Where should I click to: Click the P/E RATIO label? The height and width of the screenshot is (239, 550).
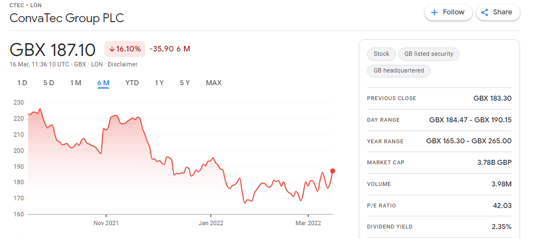(x=381, y=205)
